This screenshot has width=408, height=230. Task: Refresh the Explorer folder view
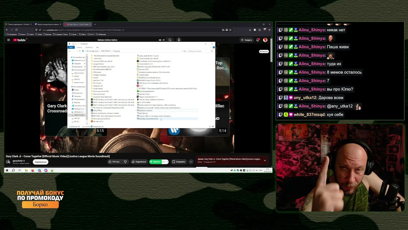pos(185,51)
